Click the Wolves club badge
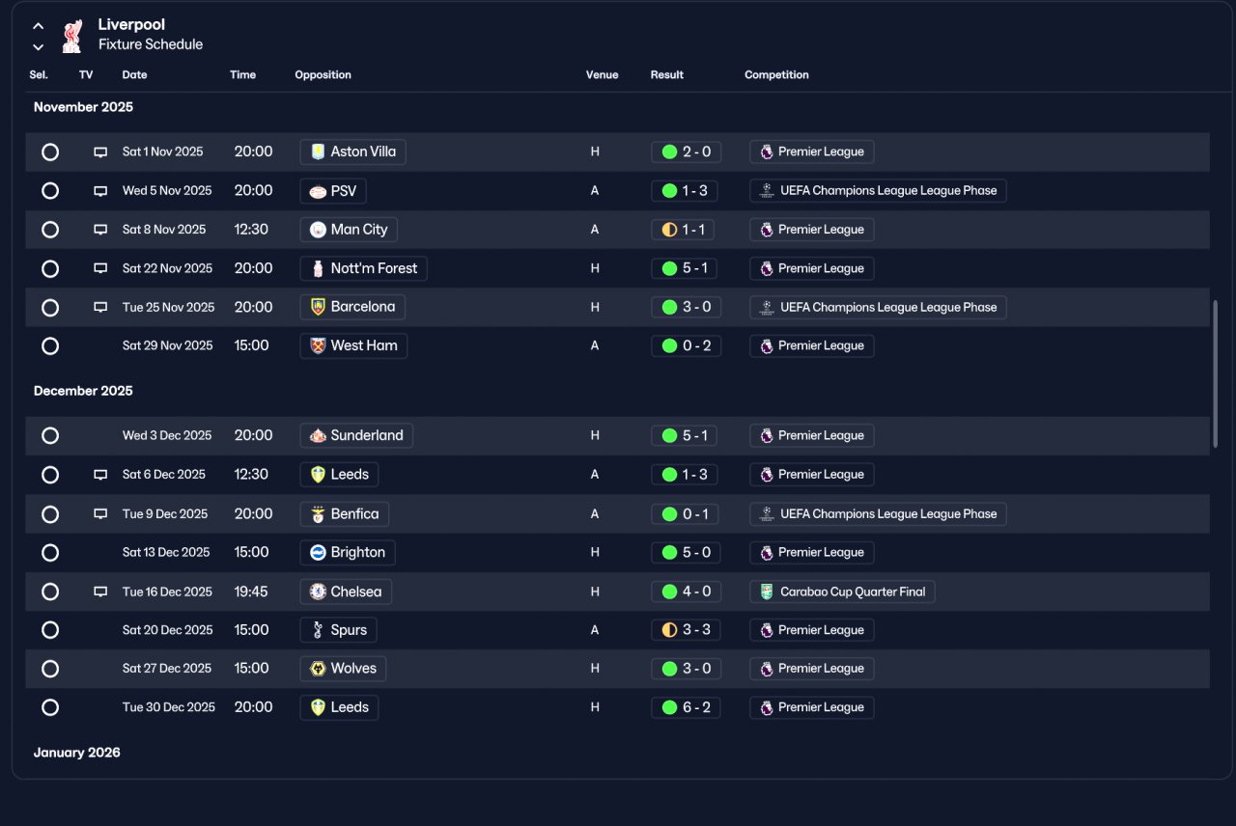Screen dimensions: 1236x826 pos(318,669)
